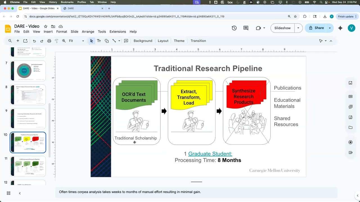Select slide 9 thumbnail
360x202 pixels.
(28, 118)
